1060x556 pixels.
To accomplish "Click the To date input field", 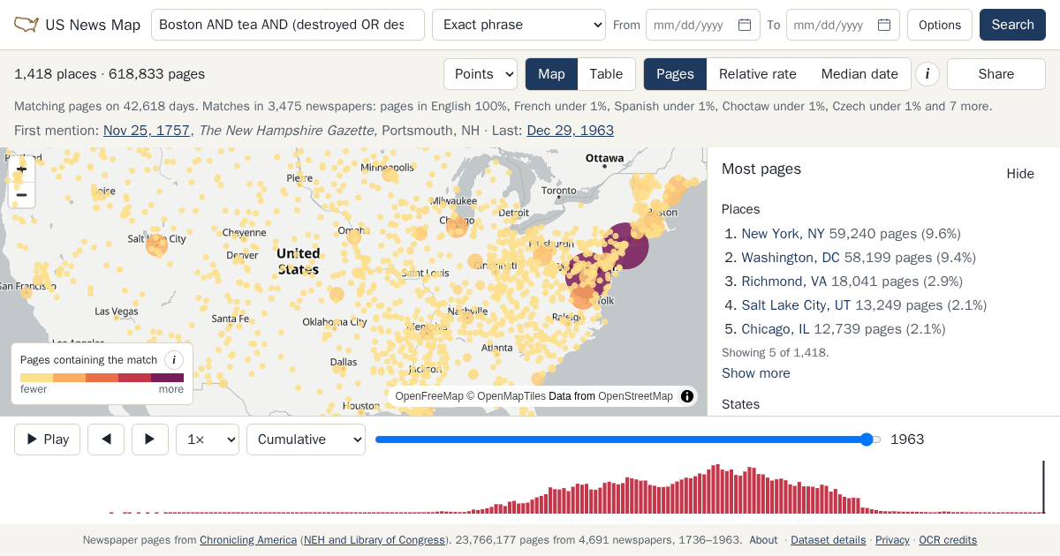I will [x=843, y=25].
